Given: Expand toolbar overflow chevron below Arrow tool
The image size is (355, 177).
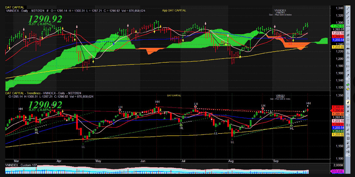Looking at the screenshot, I should tap(348, 78).
